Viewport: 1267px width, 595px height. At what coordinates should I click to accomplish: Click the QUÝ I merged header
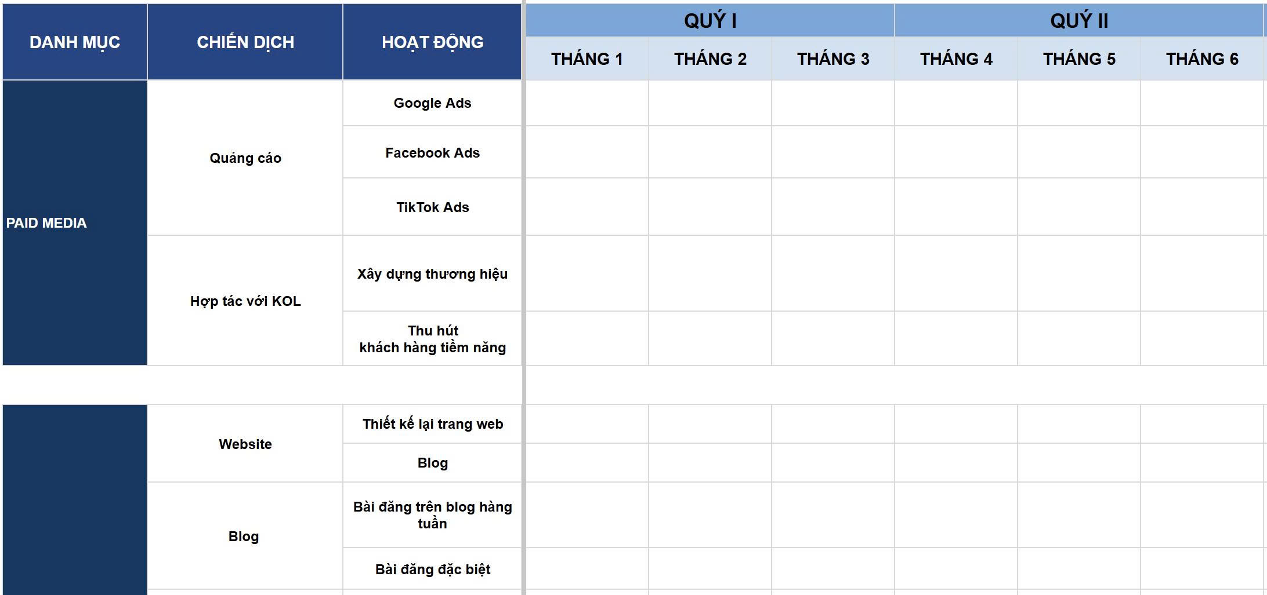click(x=710, y=20)
